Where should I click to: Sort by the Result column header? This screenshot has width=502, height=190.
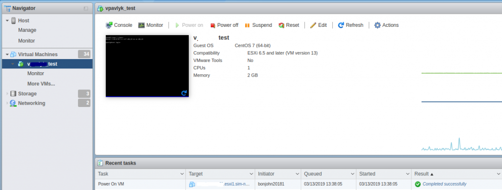[424, 174]
